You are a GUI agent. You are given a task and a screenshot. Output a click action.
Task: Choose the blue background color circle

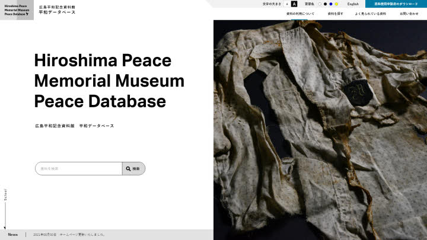[x=331, y=4]
